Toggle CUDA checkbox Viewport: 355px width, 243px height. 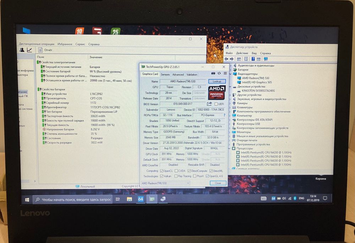[176, 171]
